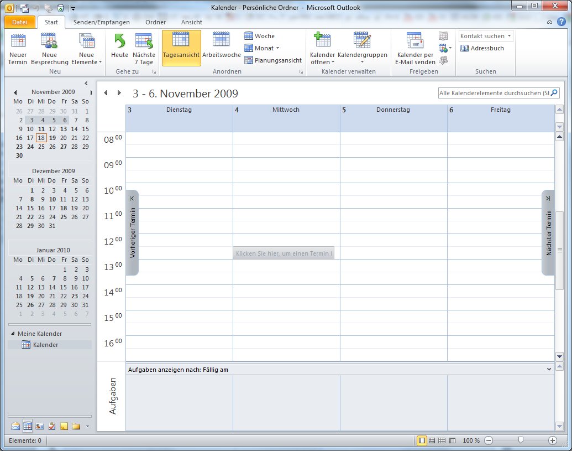Go to today with Heute

point(119,46)
